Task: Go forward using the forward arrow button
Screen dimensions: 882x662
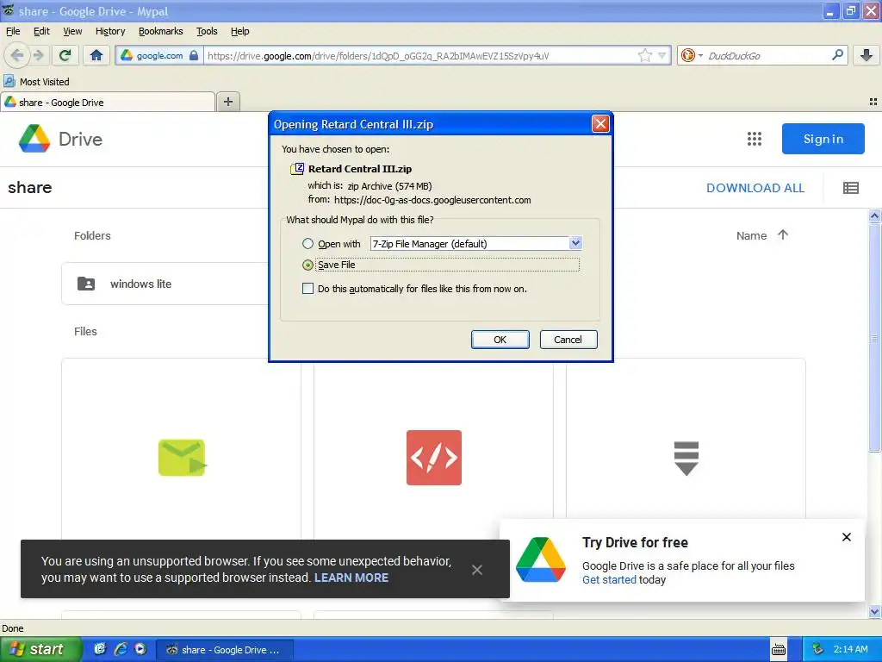Action: click(x=39, y=55)
